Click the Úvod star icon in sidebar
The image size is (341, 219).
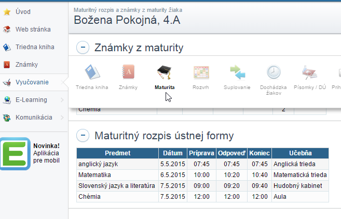[x=7, y=12]
